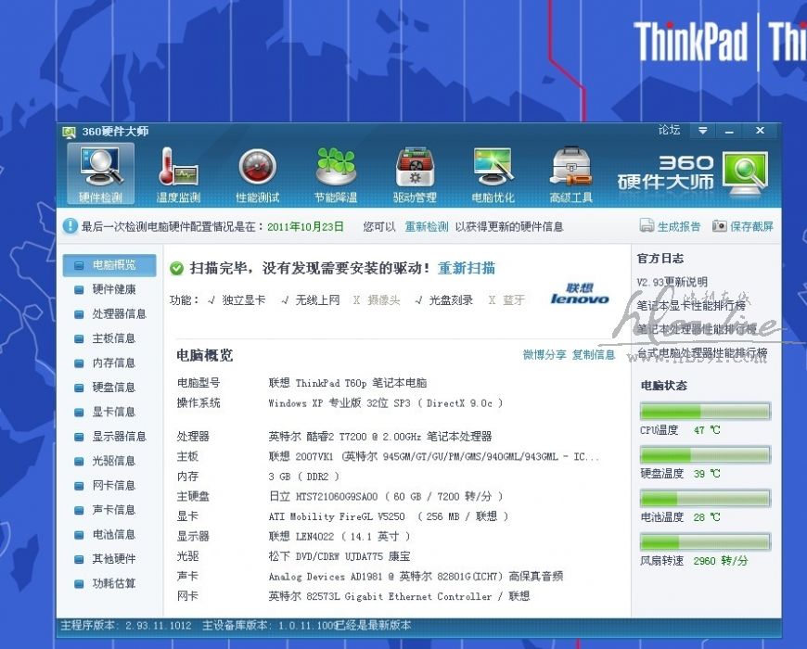The image size is (807, 649).
Task: Click the 重新扫描 rescan link
Action: 467,268
